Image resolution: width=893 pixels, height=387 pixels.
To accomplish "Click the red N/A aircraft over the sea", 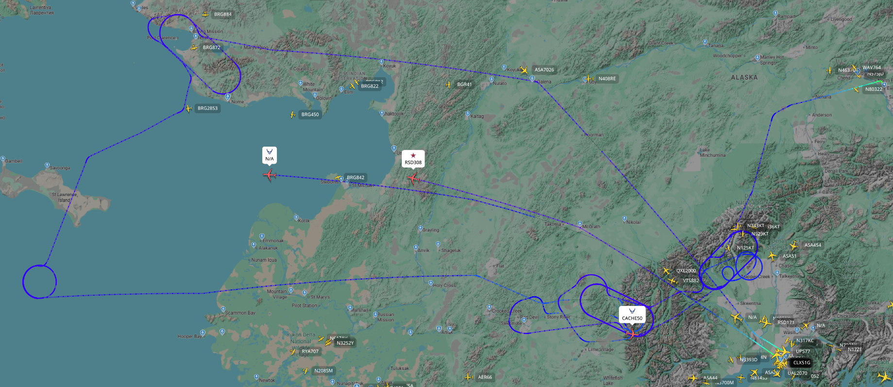I will tap(270, 174).
